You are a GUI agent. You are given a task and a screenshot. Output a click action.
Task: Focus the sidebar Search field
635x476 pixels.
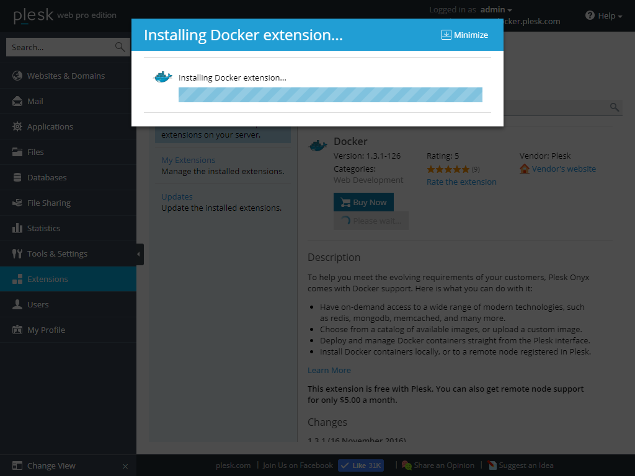(68, 47)
